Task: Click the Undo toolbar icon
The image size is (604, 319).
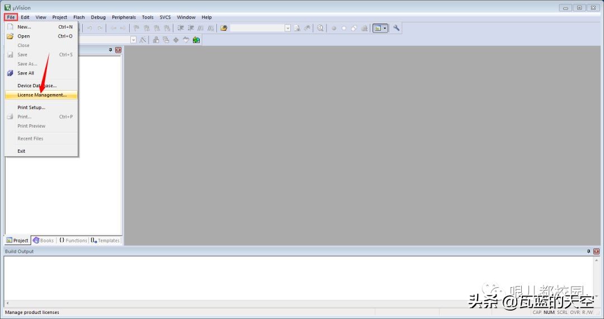Action: (89, 28)
